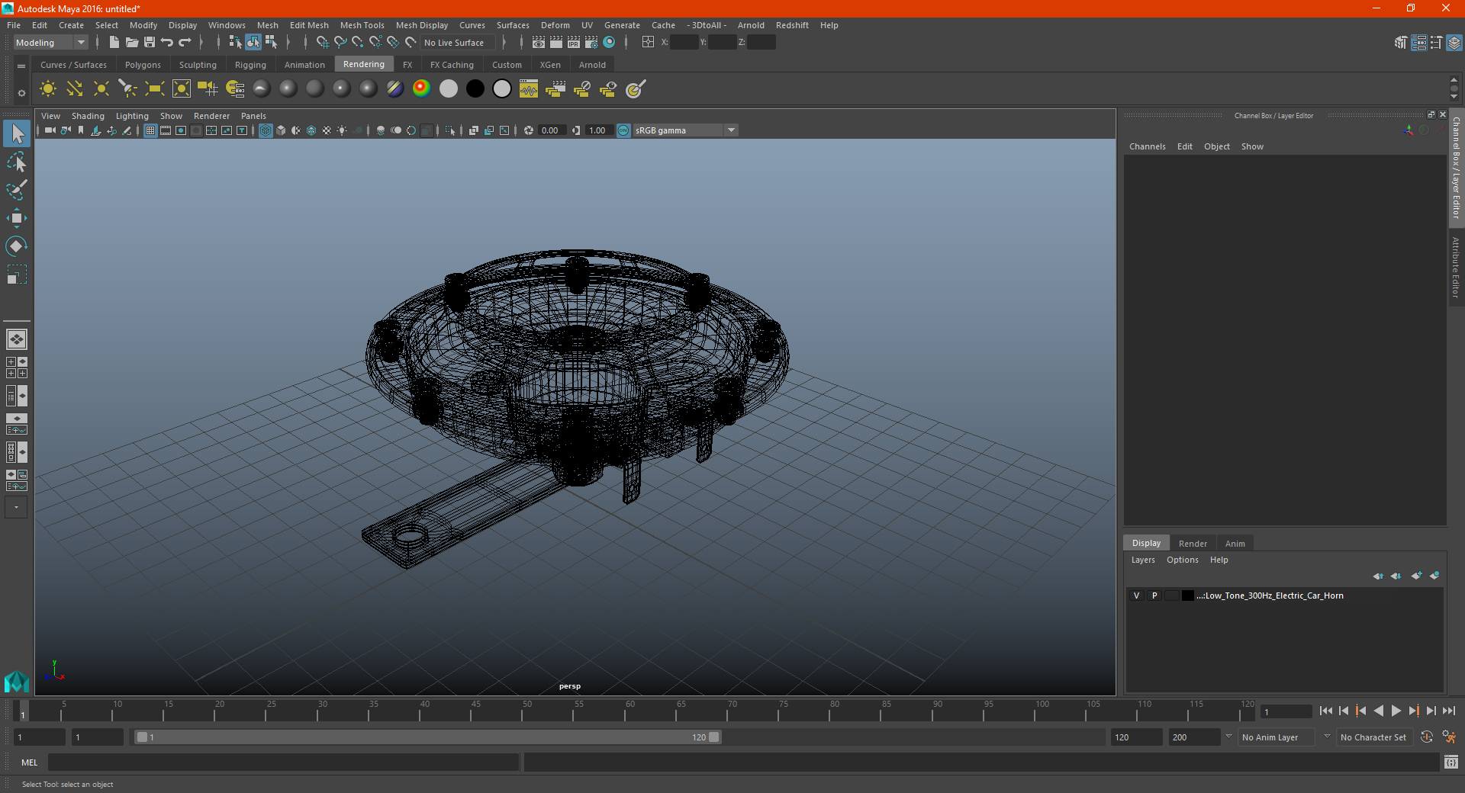Open Channel Box / Layer Editor side tab

(x=1456, y=168)
